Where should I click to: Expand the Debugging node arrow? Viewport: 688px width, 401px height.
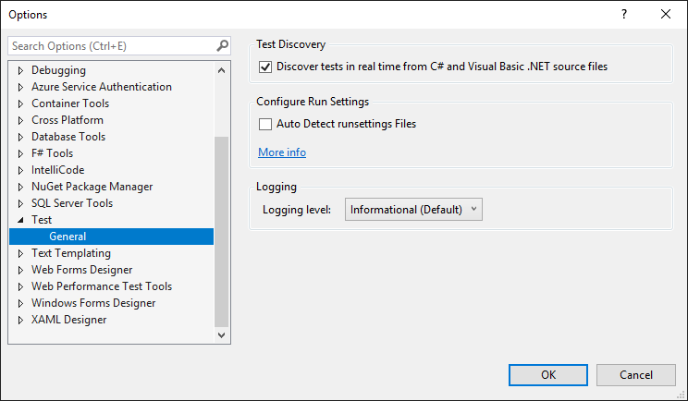(20, 70)
